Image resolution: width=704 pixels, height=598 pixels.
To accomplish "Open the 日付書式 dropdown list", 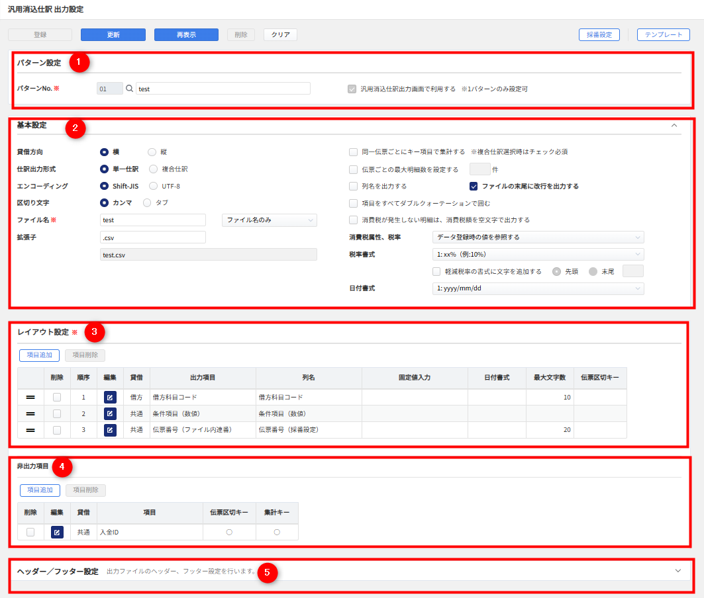I will (537, 289).
